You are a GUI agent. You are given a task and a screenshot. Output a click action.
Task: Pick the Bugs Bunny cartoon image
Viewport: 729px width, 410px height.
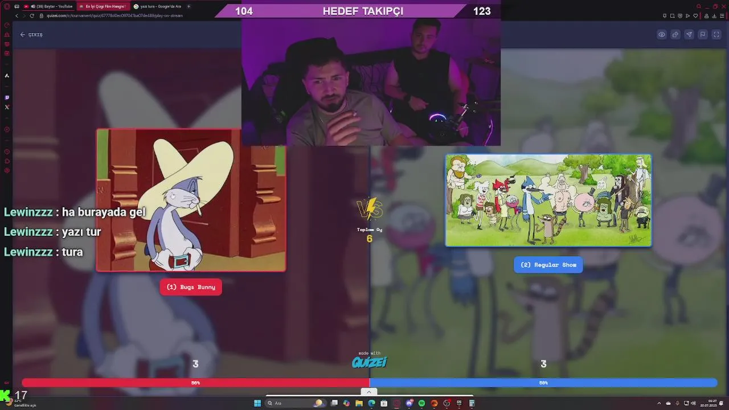click(191, 200)
